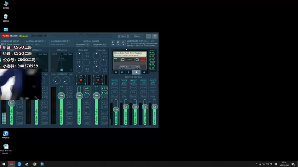Toggle A1 routing on Voicemeeter AUX strip
The width and height of the screenshot is (298, 167).
104,88
